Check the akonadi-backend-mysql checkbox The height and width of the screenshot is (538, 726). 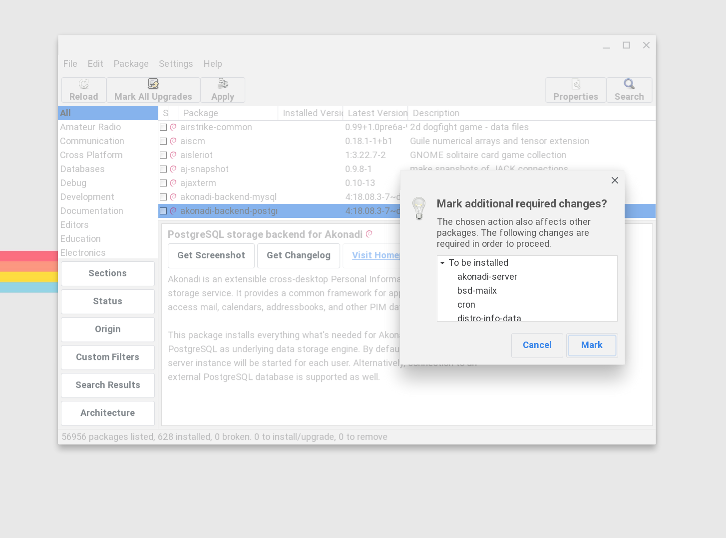pos(163,197)
